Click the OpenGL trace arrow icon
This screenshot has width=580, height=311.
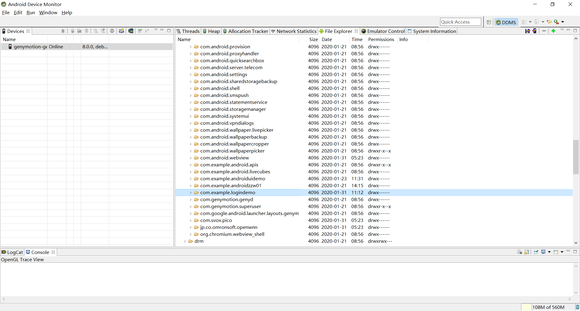[147, 31]
